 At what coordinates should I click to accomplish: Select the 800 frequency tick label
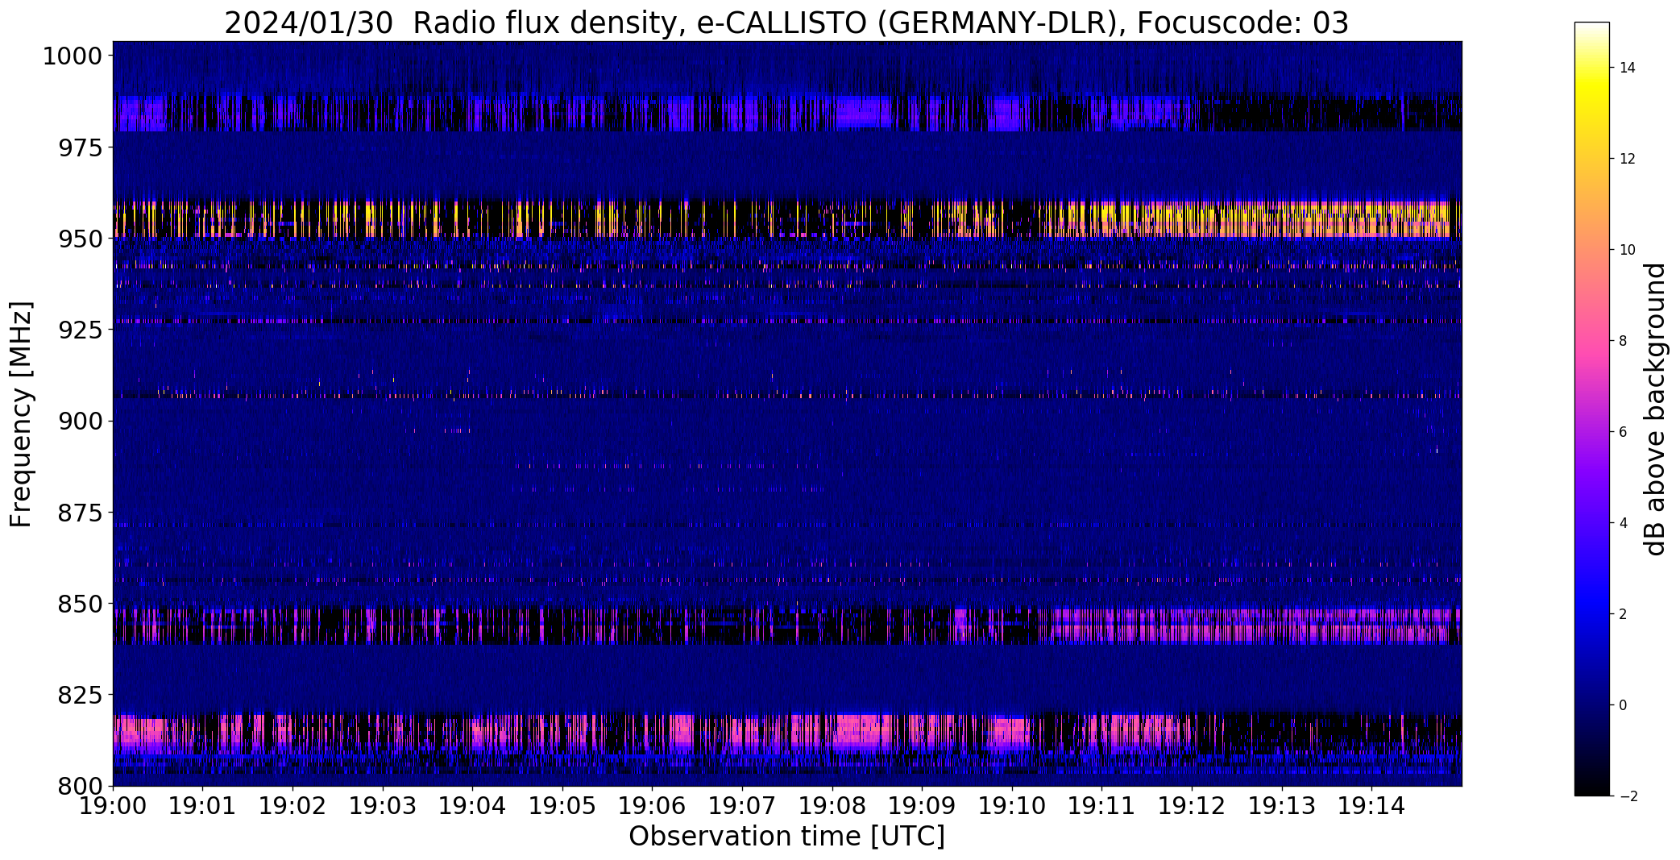coord(80,785)
